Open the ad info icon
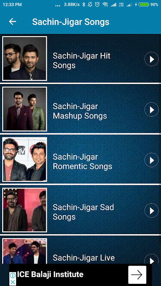161x286 pixels. click(x=13, y=275)
